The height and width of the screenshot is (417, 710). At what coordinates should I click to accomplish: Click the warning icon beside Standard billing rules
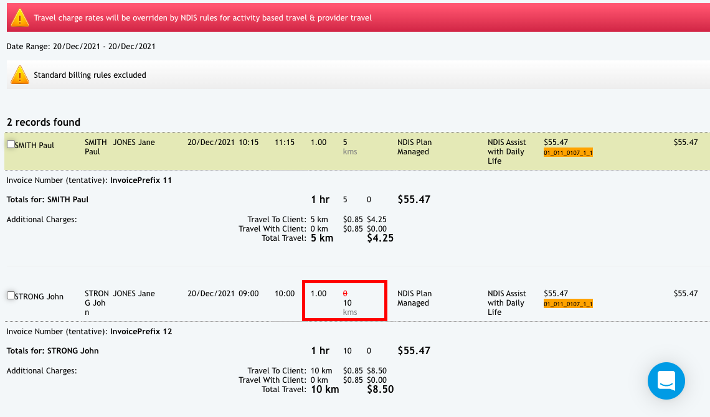coord(20,75)
